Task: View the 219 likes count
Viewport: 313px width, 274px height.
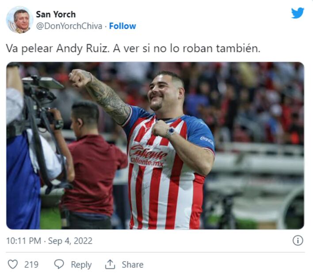Action: 31,265
